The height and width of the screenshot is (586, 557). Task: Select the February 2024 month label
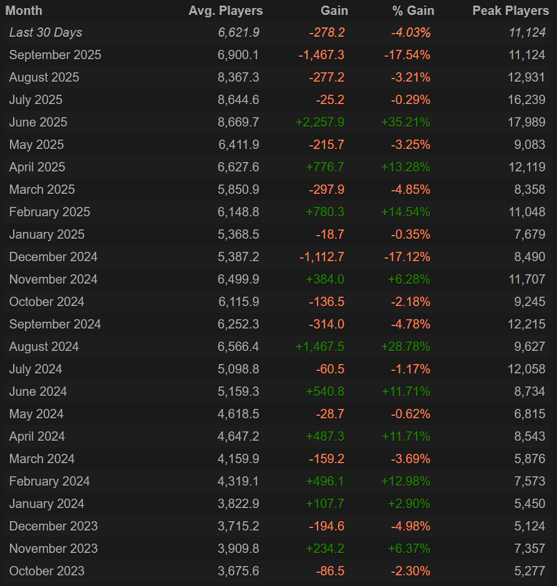(49, 481)
